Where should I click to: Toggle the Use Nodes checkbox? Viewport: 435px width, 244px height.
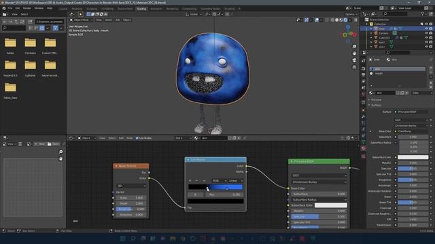(x=137, y=138)
